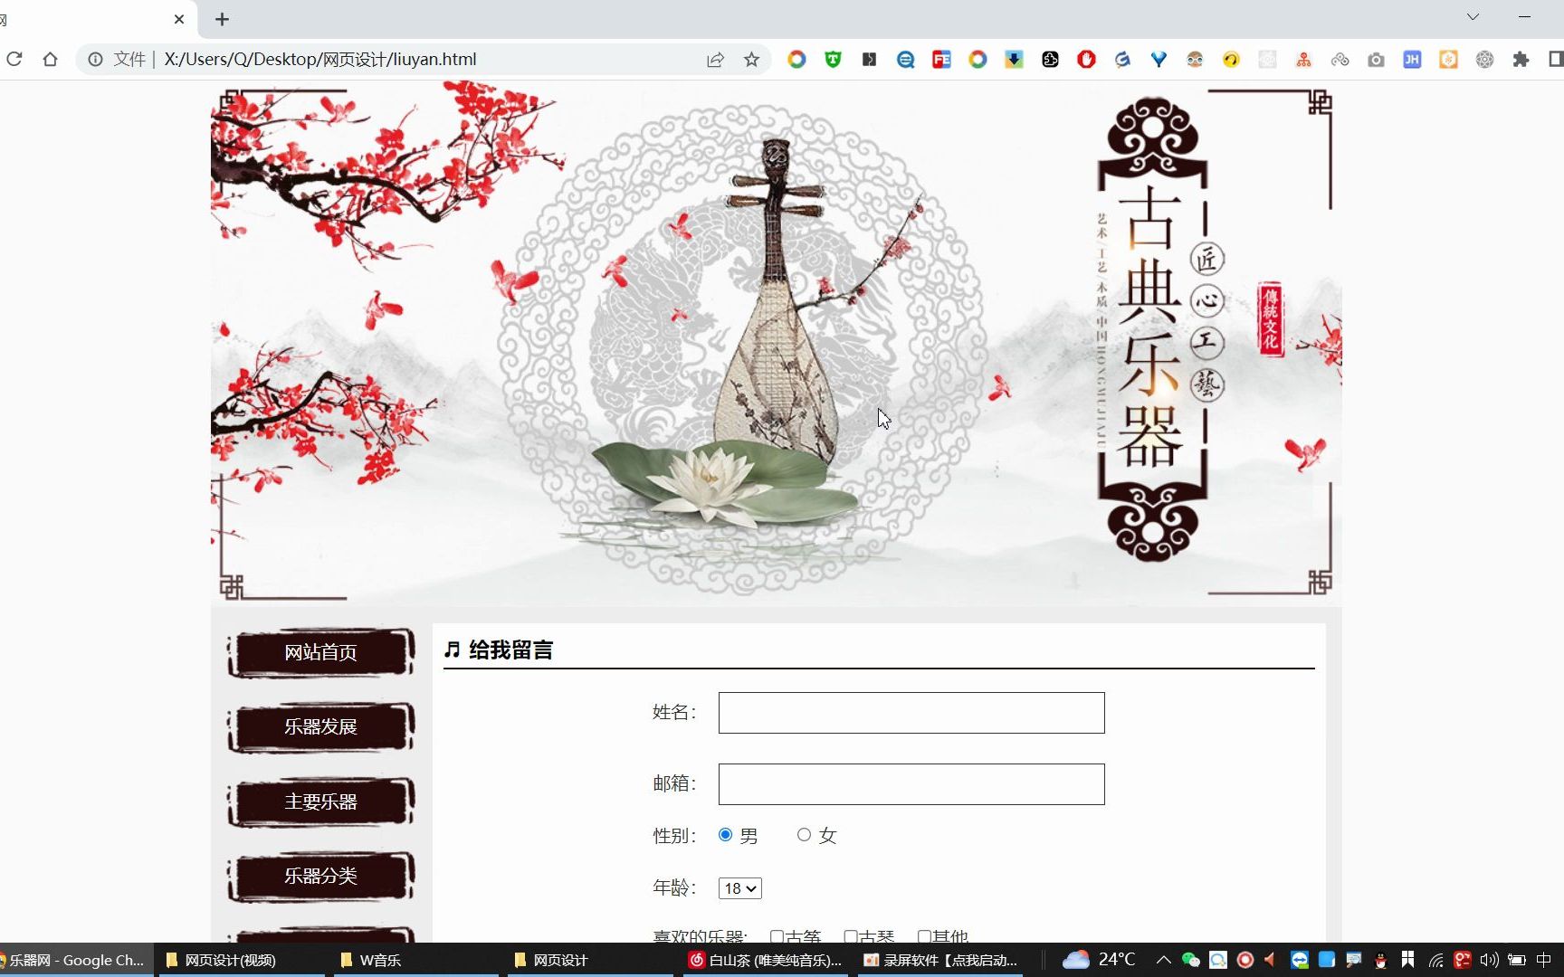Select the 女 gender radio button
This screenshot has width=1564, height=977.
[804, 835]
